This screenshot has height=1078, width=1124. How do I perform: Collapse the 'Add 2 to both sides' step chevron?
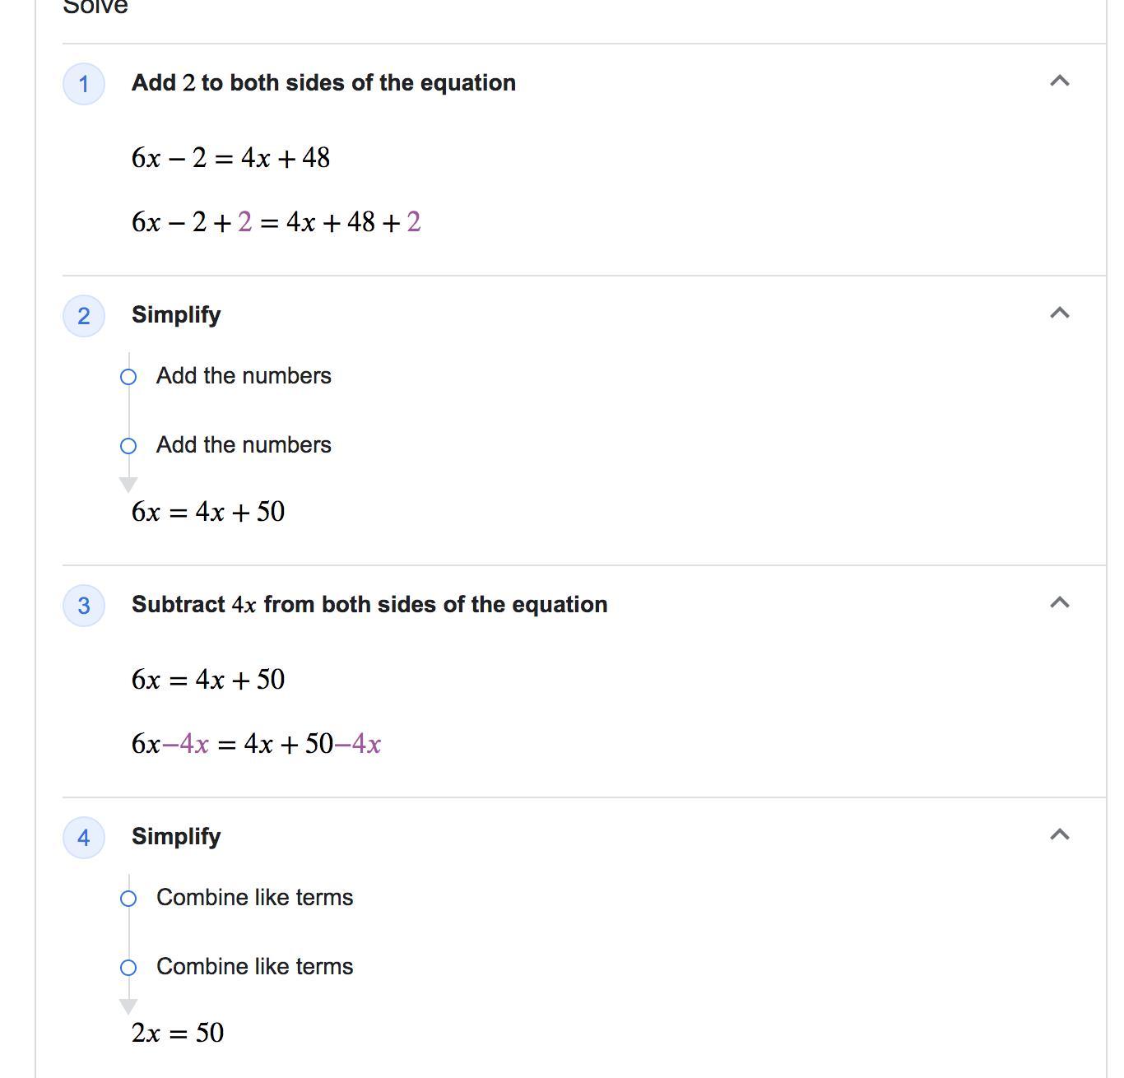click(x=1060, y=81)
